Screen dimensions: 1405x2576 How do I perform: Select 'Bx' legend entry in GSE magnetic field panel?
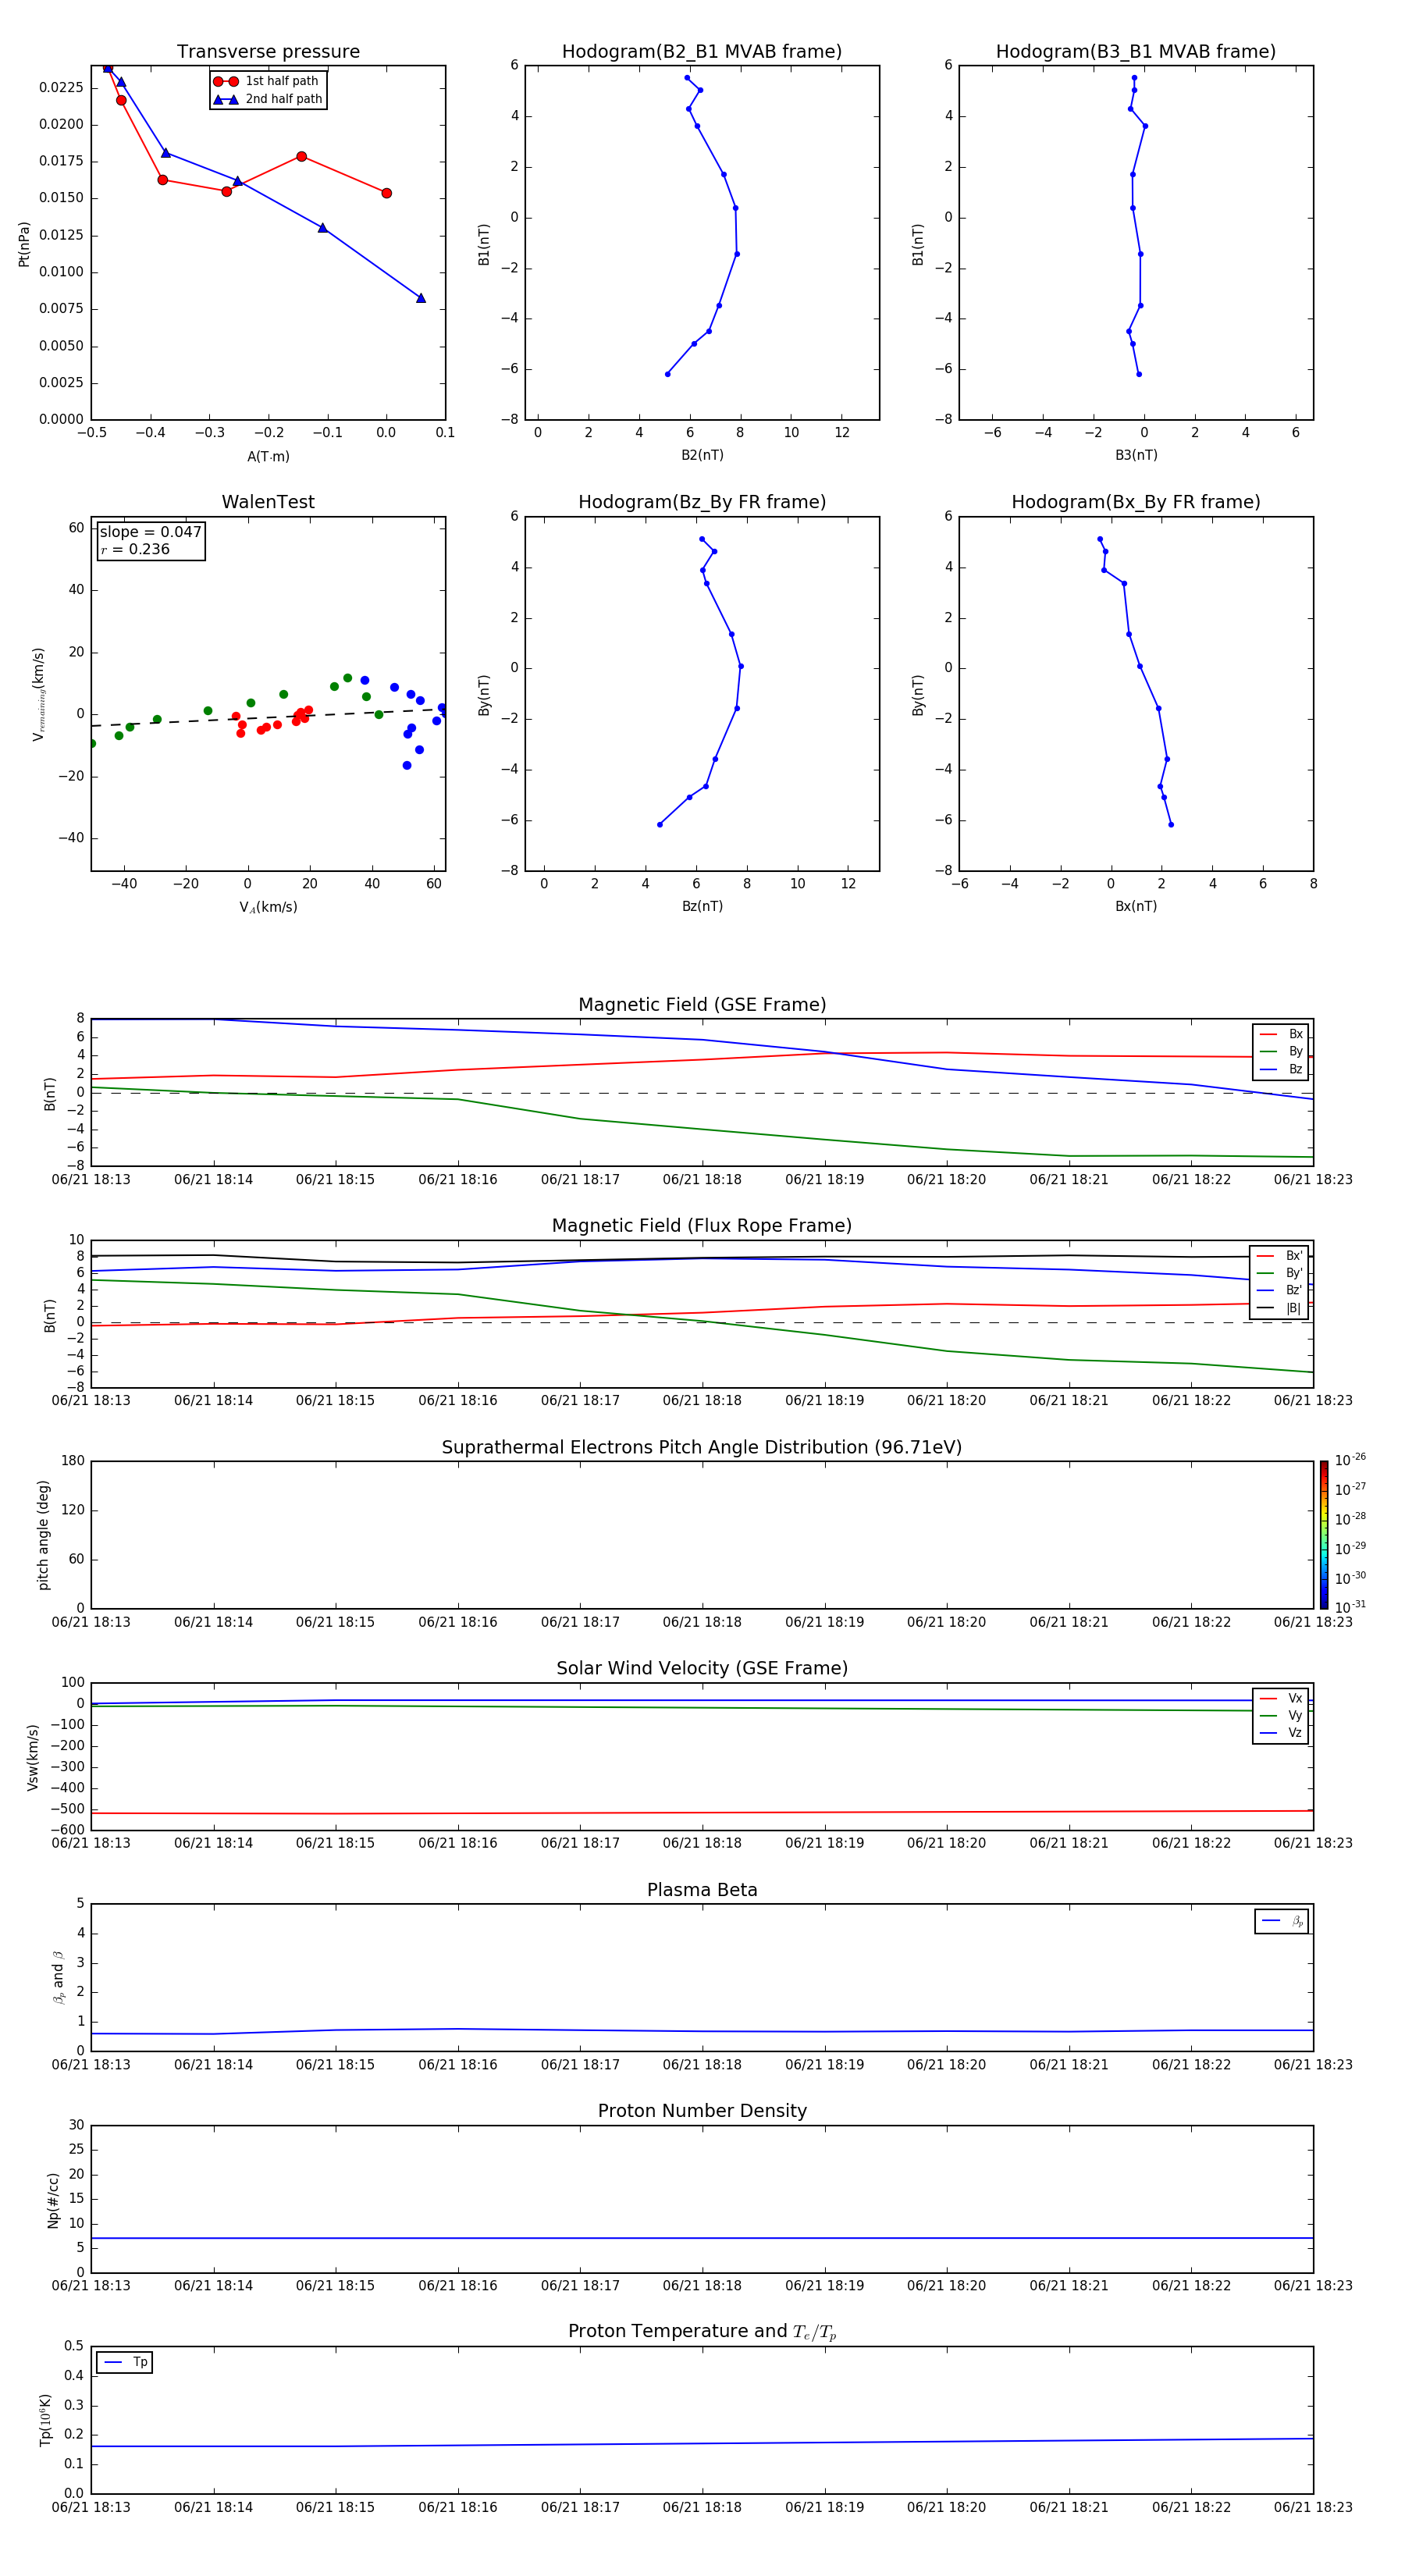[1281, 1034]
